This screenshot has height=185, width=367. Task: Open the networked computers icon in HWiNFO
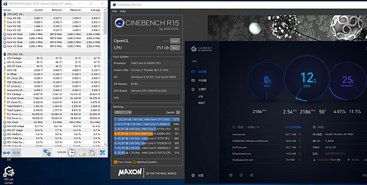pyautogui.click(x=47, y=152)
